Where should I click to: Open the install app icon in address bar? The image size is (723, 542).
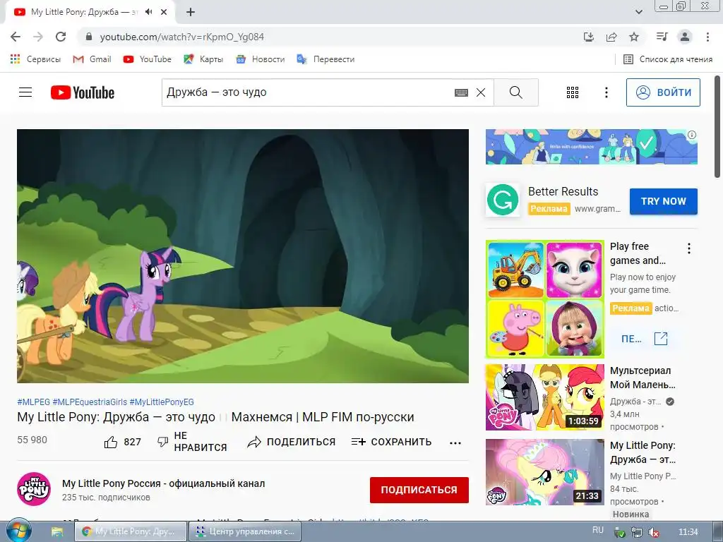tap(589, 37)
